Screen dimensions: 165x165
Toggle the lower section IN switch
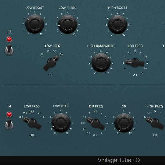[9, 124]
